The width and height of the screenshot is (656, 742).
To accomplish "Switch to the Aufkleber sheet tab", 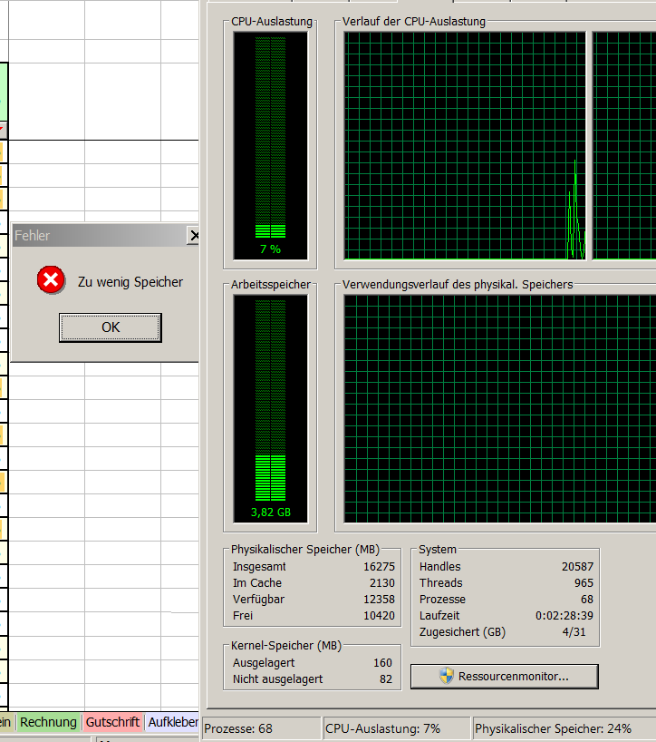I will [x=172, y=722].
